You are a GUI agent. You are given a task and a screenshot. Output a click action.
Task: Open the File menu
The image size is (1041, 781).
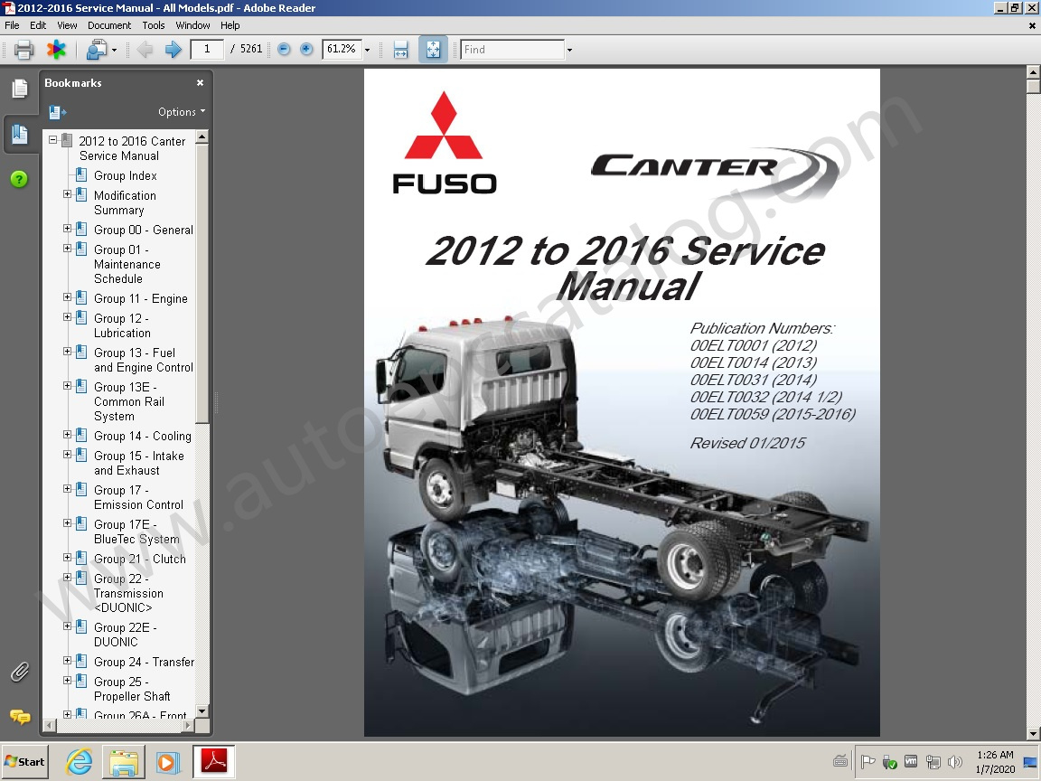(x=12, y=25)
